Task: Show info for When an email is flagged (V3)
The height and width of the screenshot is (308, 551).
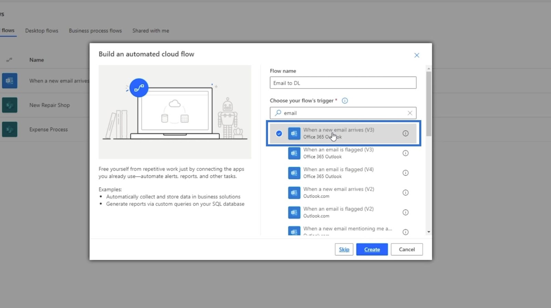Action: pos(406,153)
